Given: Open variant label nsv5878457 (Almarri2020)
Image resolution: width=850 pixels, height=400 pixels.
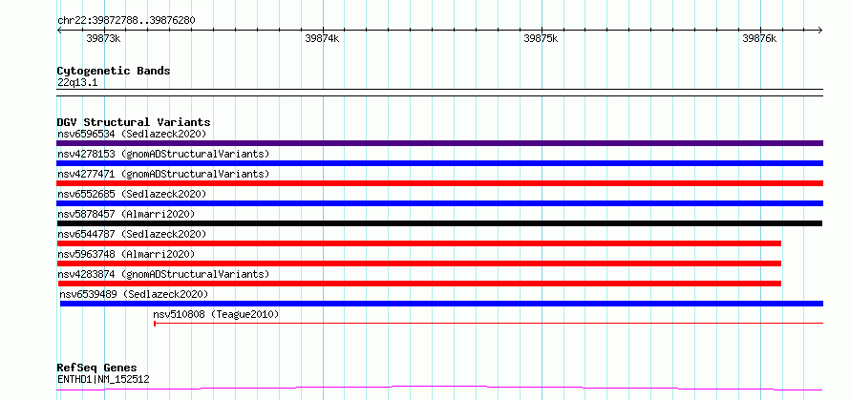Looking at the screenshot, I should (x=126, y=214).
